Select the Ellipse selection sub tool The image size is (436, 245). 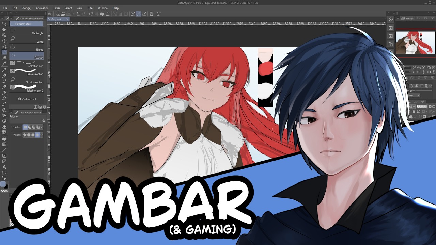(x=27, y=48)
